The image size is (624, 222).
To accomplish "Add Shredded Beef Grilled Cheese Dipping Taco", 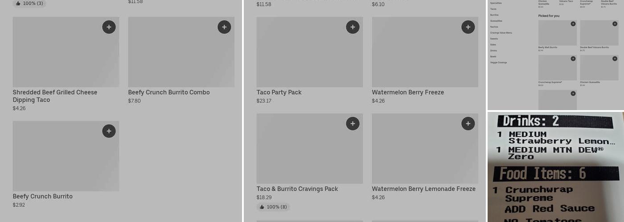I will click(109, 27).
